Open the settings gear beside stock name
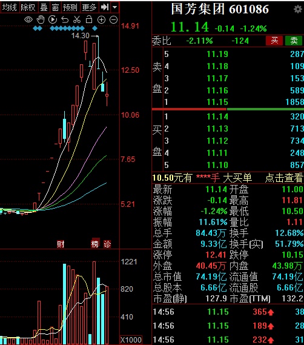Screen dimensions: 304x345 (x=298, y=9)
